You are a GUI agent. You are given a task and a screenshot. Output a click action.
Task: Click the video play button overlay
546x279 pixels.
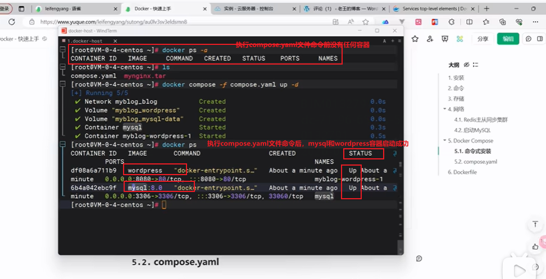click(x=519, y=269)
